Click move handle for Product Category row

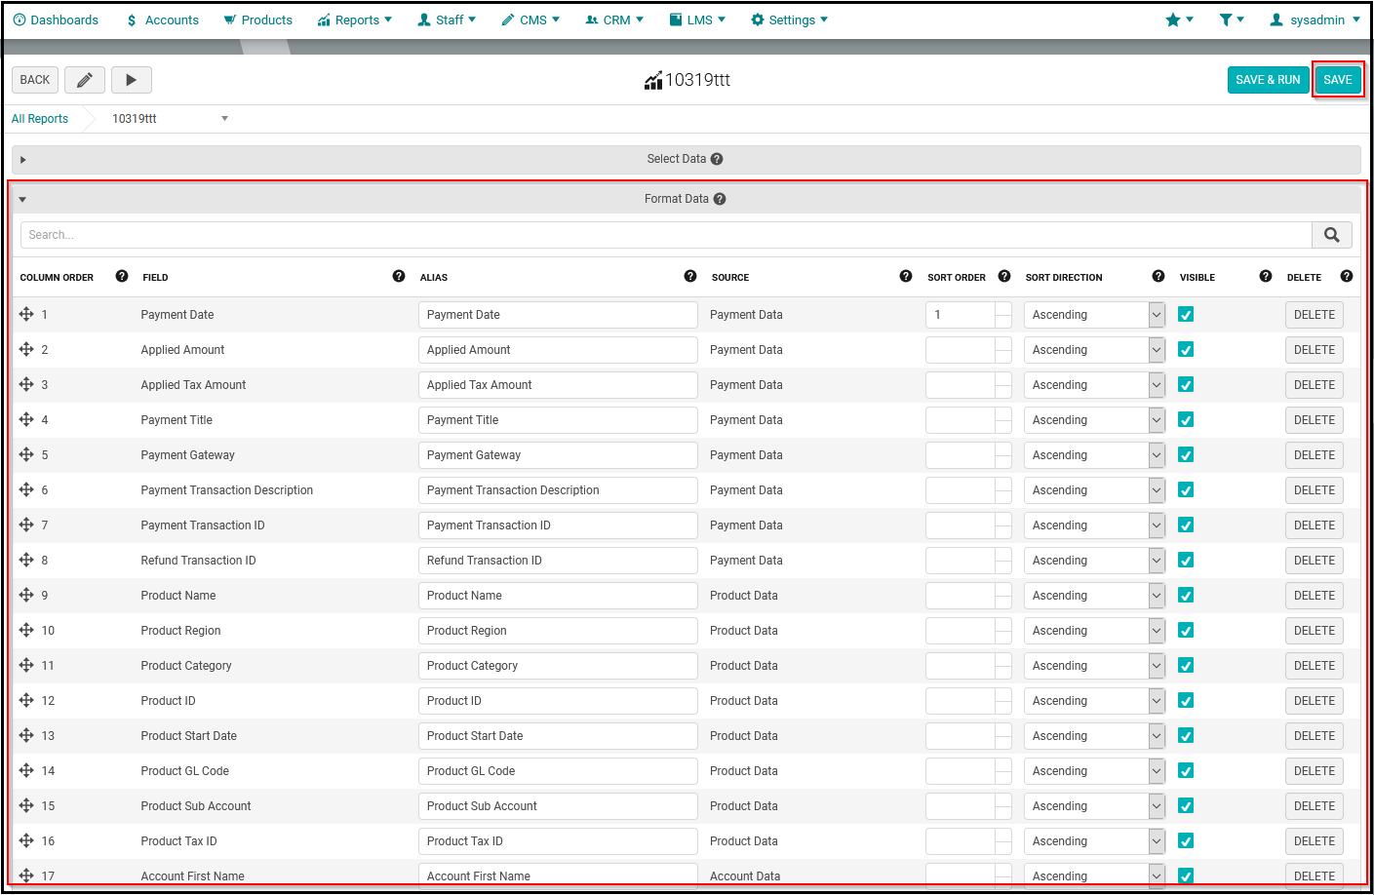point(26,665)
